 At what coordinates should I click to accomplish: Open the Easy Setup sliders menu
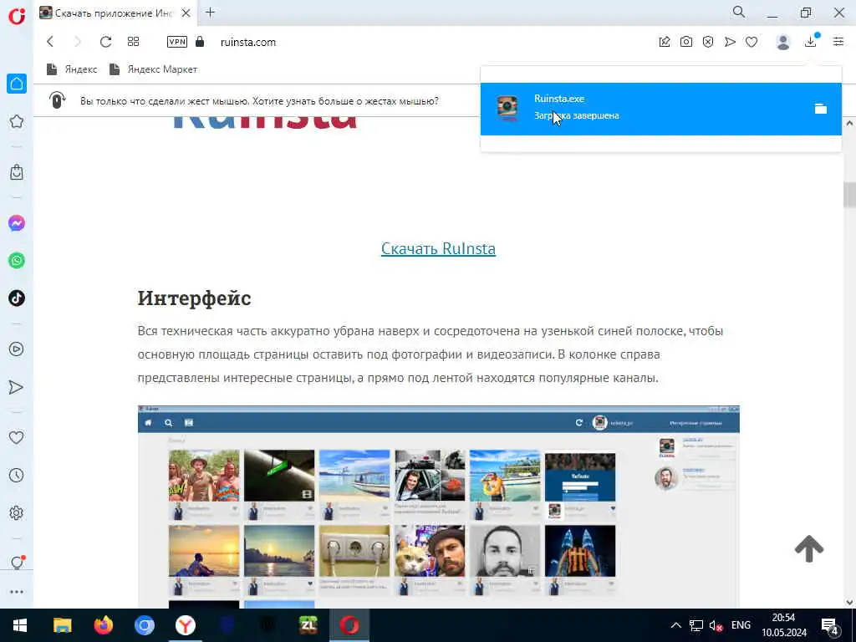838,42
